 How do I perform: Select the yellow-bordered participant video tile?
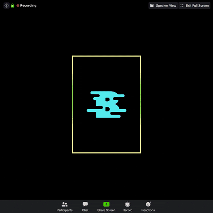pos(106,104)
